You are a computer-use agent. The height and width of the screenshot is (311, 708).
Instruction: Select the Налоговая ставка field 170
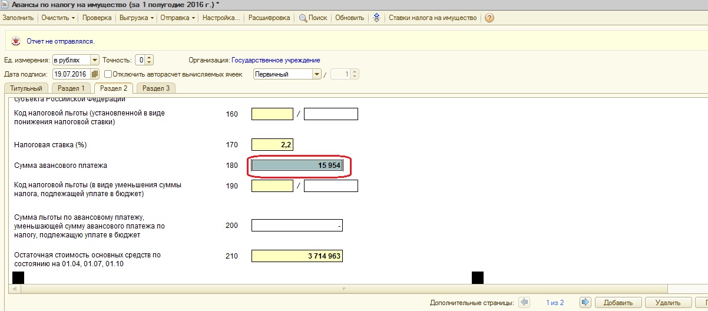click(272, 144)
